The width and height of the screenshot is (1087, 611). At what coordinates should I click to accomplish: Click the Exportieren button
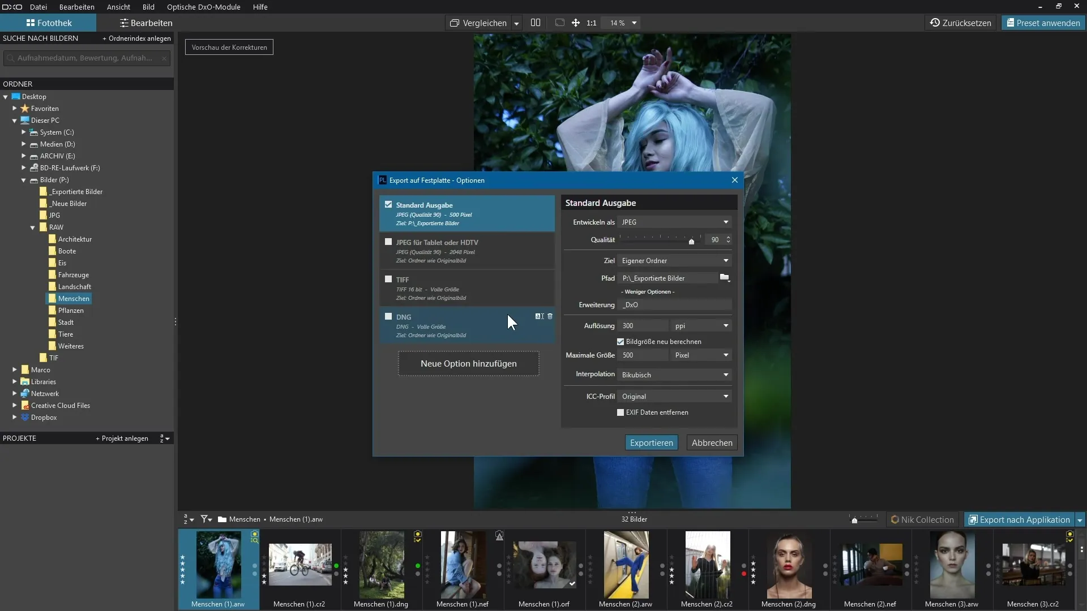pyautogui.click(x=652, y=443)
